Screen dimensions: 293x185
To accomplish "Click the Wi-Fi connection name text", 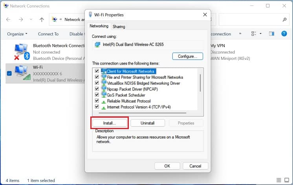I will click(x=38, y=67).
